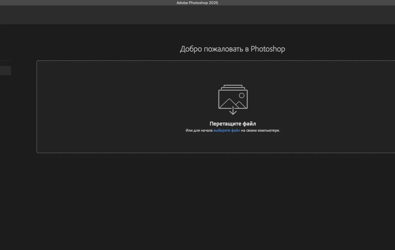
Task: Click the text 'на своем компьютере'
Action: (x=260, y=130)
